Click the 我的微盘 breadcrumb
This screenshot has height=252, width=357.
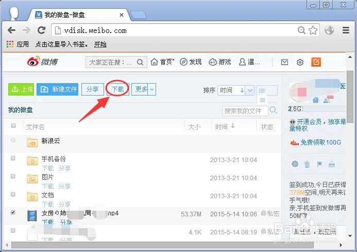(x=20, y=110)
